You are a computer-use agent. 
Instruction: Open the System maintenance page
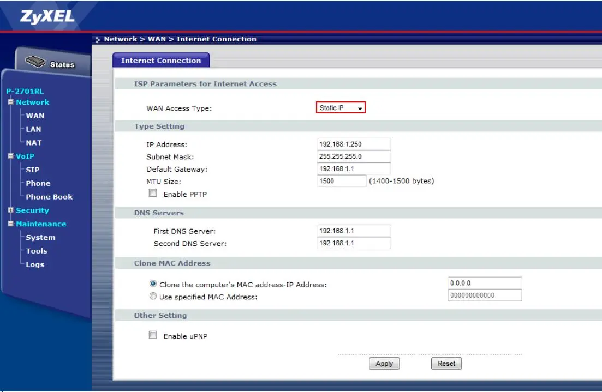(40, 237)
